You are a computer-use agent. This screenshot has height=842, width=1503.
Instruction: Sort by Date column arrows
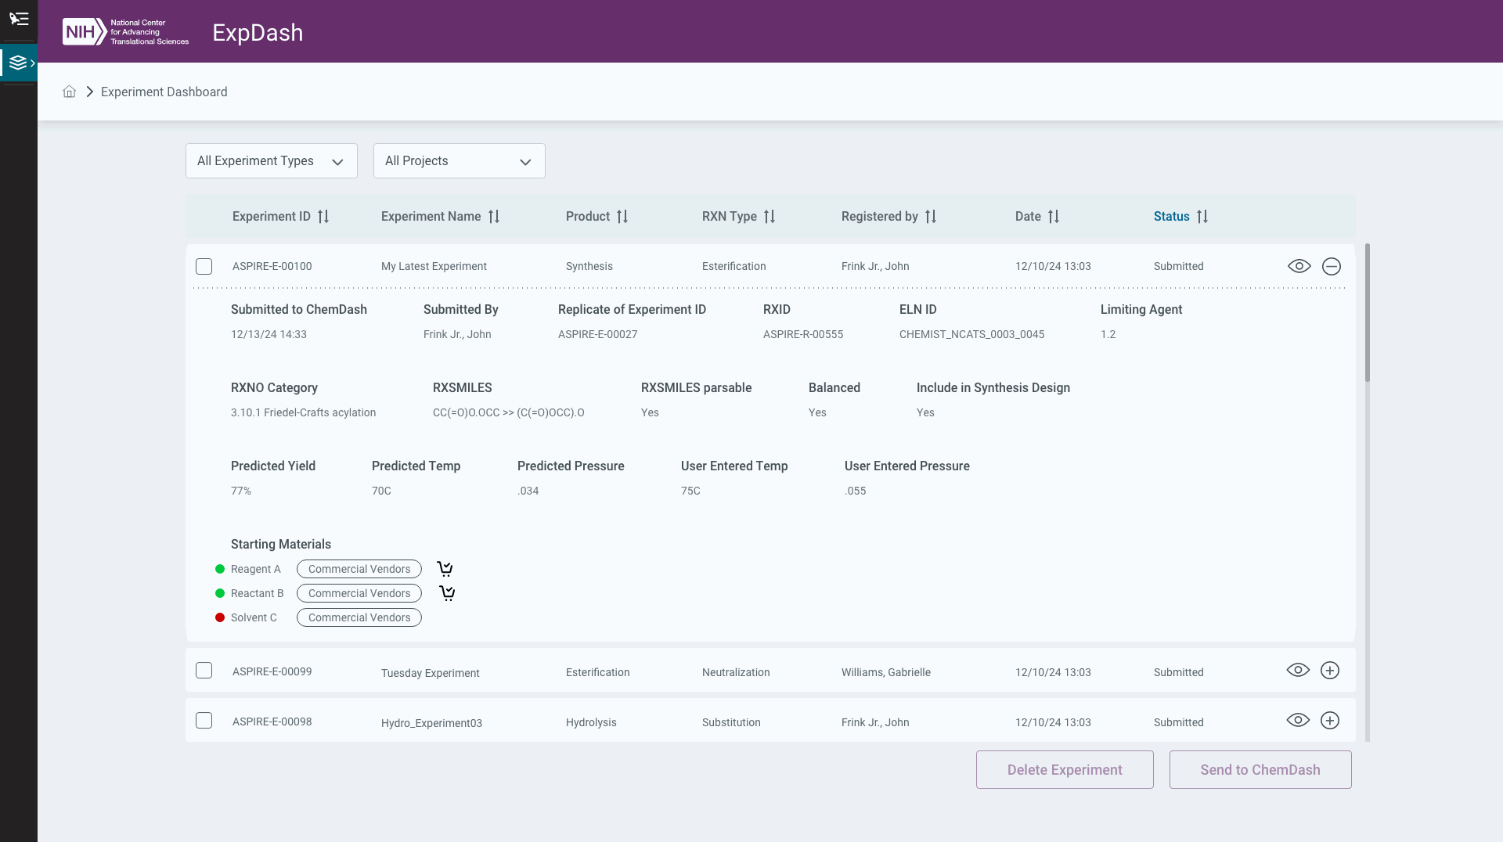click(x=1054, y=217)
